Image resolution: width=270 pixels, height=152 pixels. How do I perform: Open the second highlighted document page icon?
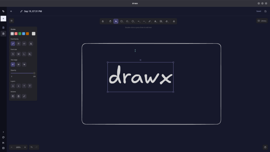click(x=3, y=34)
